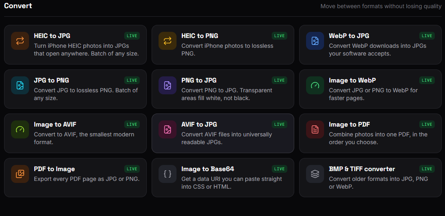445x216 pixels.
Task: Open the PNG to JPG title link
Action: point(199,80)
